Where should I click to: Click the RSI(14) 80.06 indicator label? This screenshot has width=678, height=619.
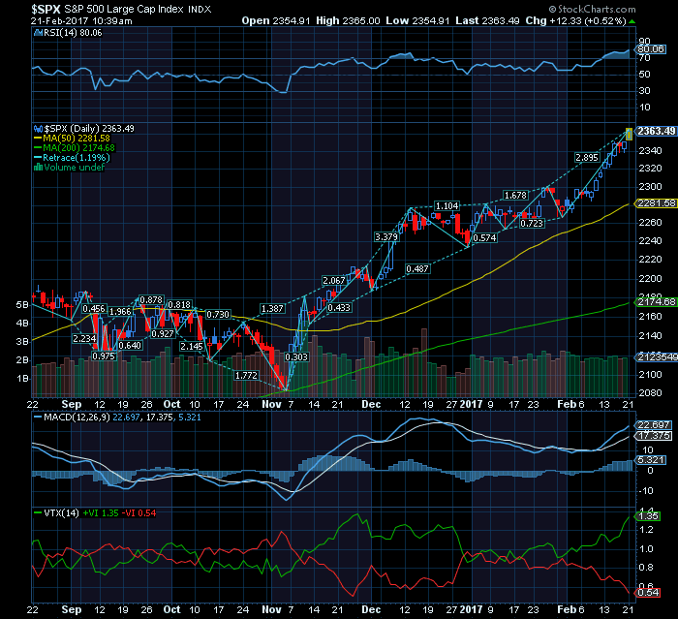(x=73, y=33)
